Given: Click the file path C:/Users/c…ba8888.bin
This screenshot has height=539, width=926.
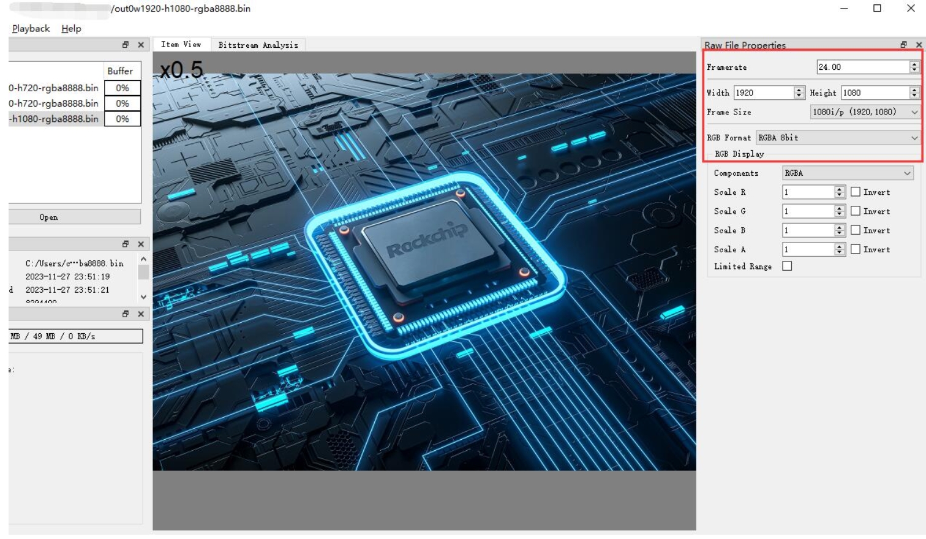Looking at the screenshot, I should (74, 263).
